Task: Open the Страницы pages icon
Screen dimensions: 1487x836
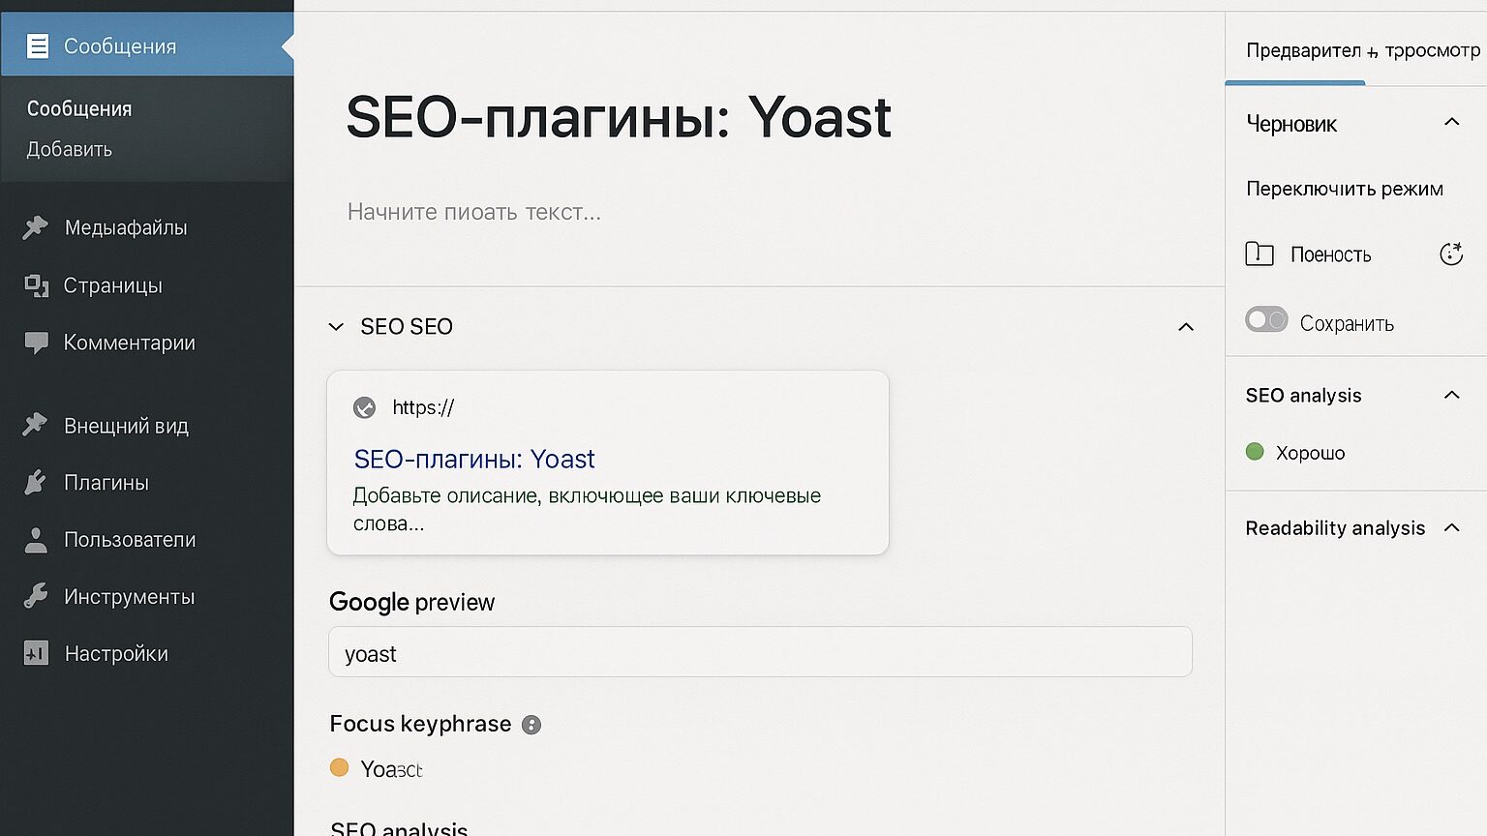Action: click(x=35, y=285)
